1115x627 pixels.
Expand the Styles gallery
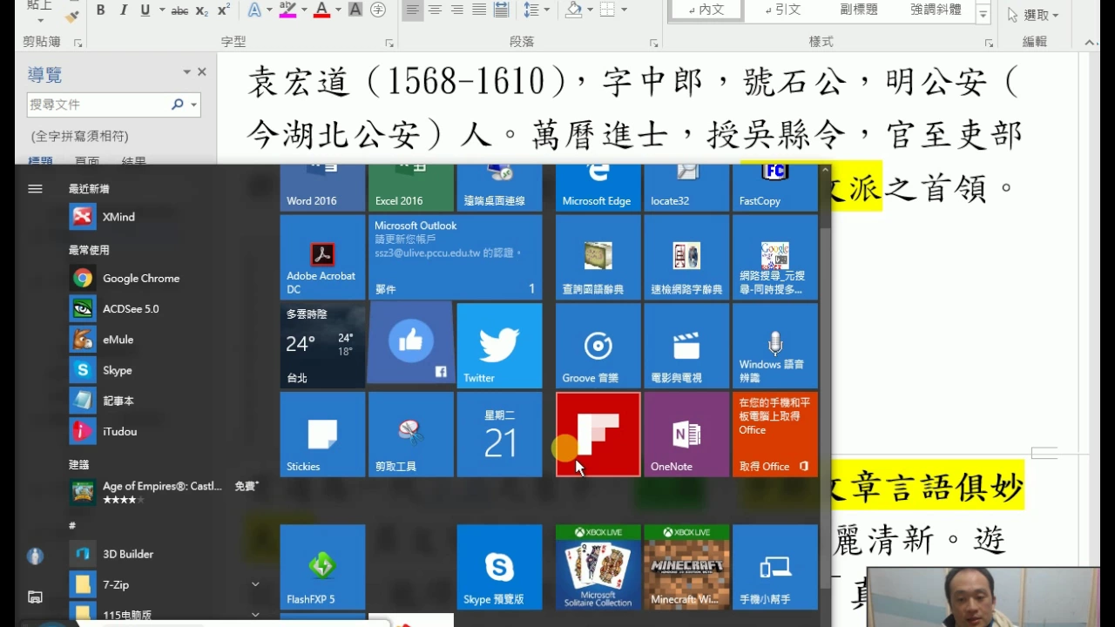click(x=983, y=14)
